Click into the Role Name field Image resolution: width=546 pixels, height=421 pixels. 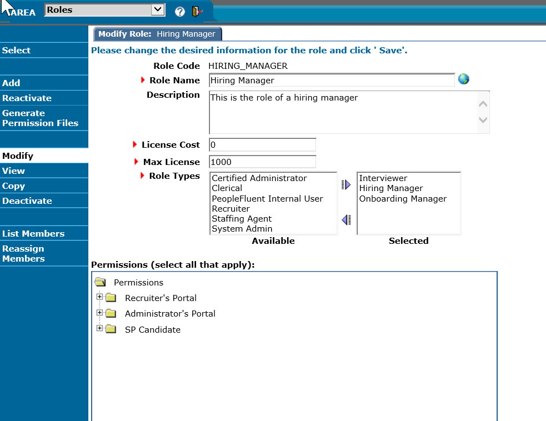(332, 80)
